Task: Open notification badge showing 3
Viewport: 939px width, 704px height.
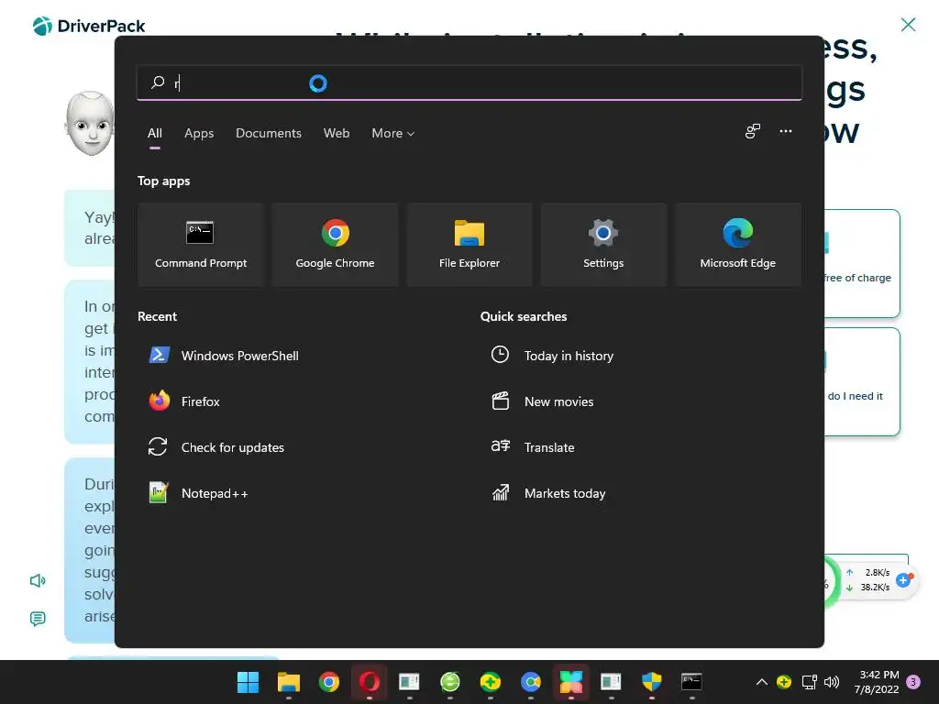Action: click(913, 682)
